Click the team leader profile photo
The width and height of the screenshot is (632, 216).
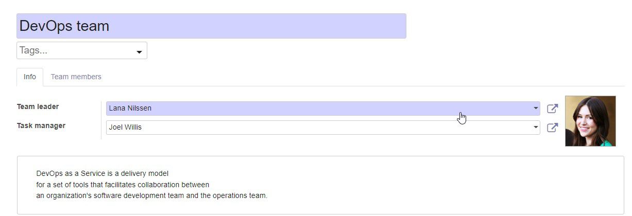click(590, 121)
